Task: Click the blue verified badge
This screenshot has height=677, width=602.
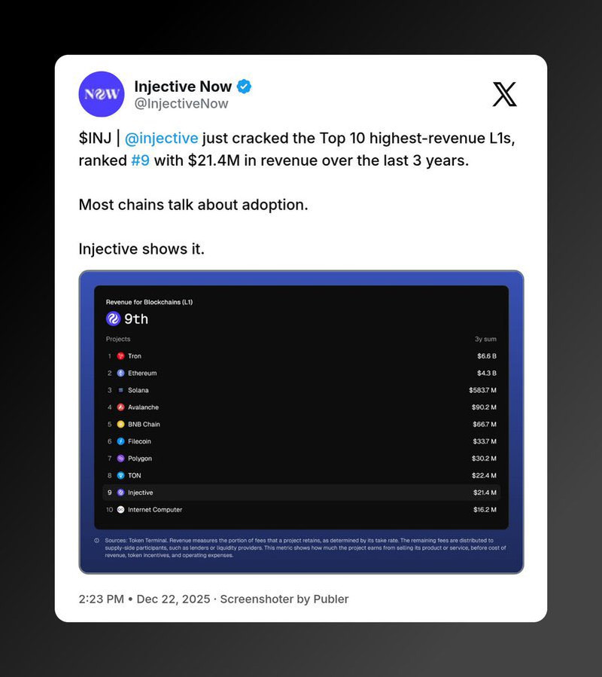Action: 245,87
